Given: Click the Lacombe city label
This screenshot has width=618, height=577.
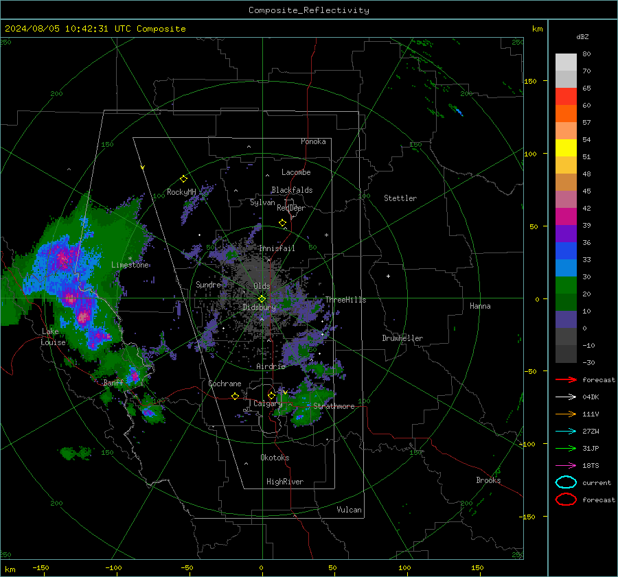Looking at the screenshot, I should click(x=296, y=172).
